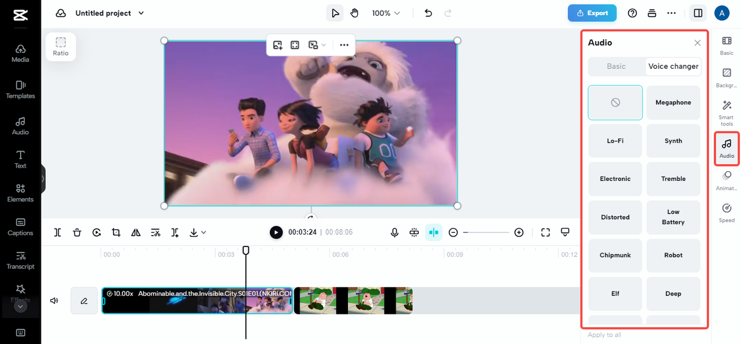Open the Background tab in right sidebar
The width and height of the screenshot is (741, 344).
pos(727,78)
